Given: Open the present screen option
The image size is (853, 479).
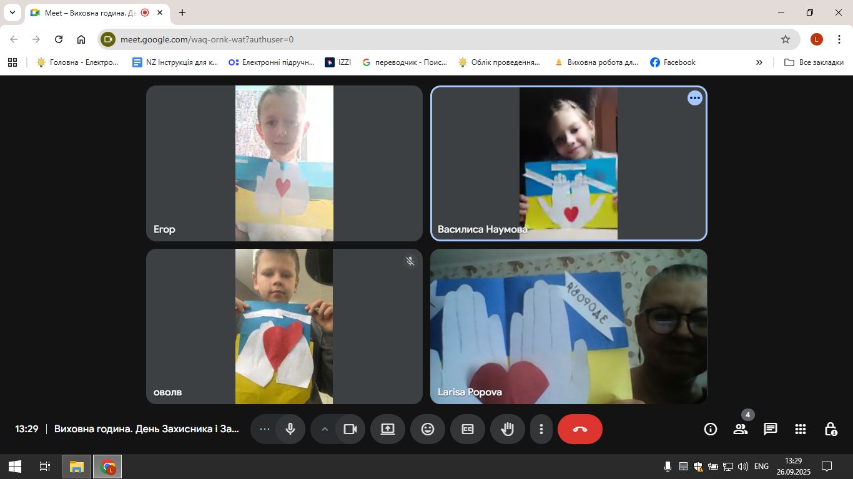Looking at the screenshot, I should [388, 429].
